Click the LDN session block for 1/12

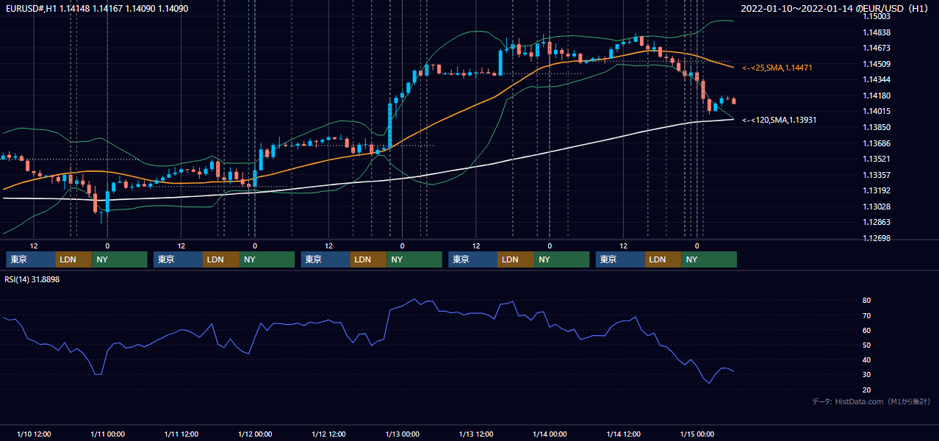(369, 259)
